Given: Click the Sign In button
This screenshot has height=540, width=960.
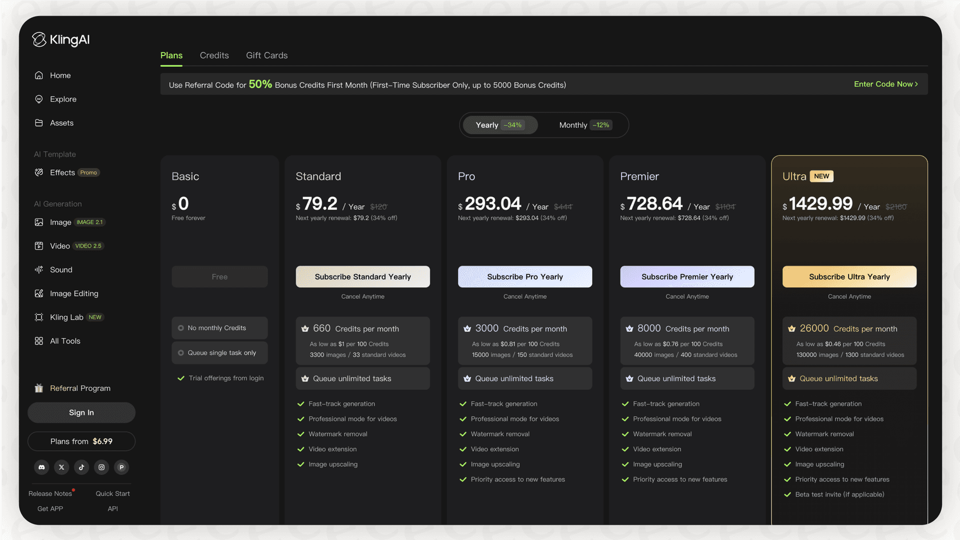Looking at the screenshot, I should [81, 412].
